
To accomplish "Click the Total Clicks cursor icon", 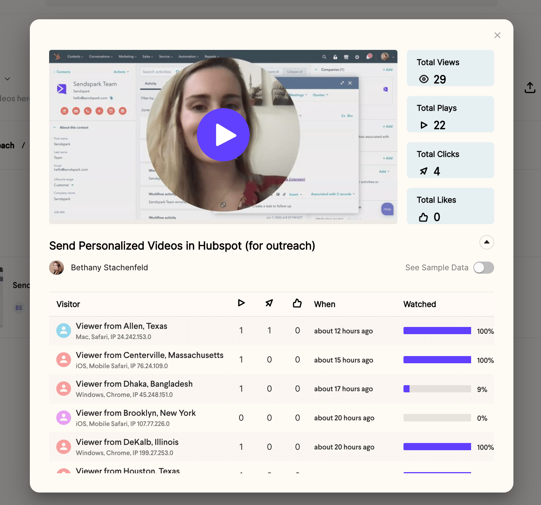I will (424, 171).
